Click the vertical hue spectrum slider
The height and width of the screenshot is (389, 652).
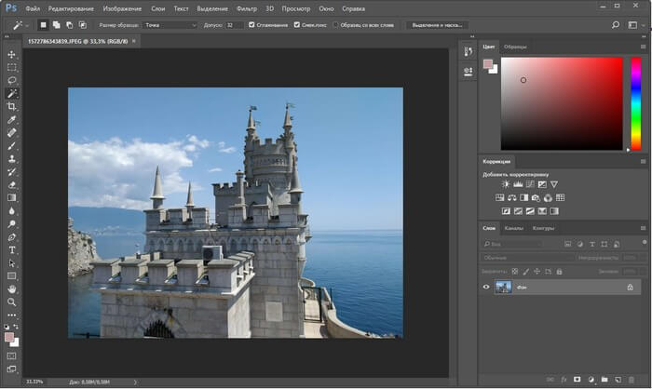pos(634,102)
